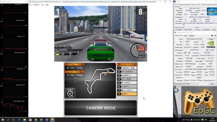Open the GPU-Z hamburger menu icon
Viewport: 217px width, 122px height.
point(215,36)
